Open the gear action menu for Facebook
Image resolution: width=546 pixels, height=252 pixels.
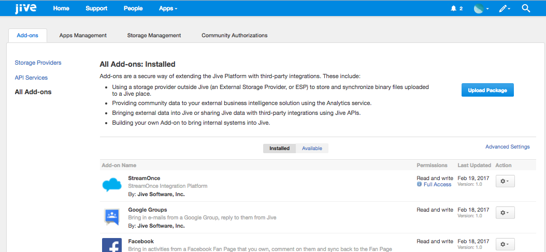click(505, 244)
